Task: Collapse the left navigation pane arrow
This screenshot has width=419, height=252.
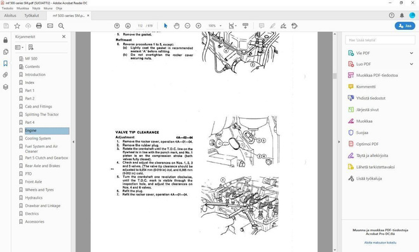Action: (x=73, y=142)
